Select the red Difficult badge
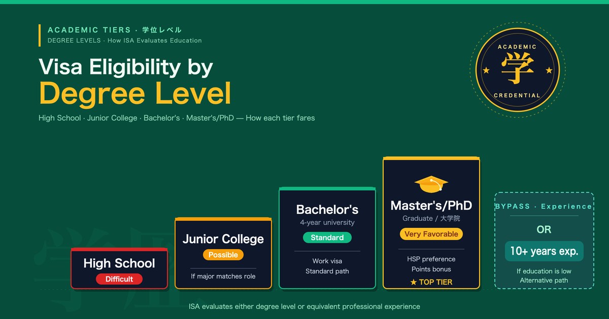The width and height of the screenshot is (609, 319). [x=119, y=279]
